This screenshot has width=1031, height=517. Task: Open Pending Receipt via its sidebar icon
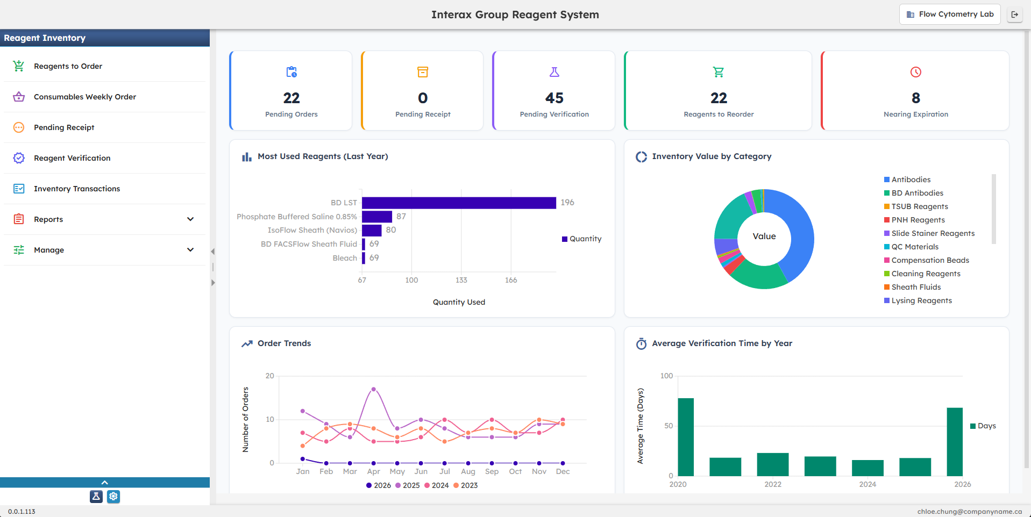[19, 127]
